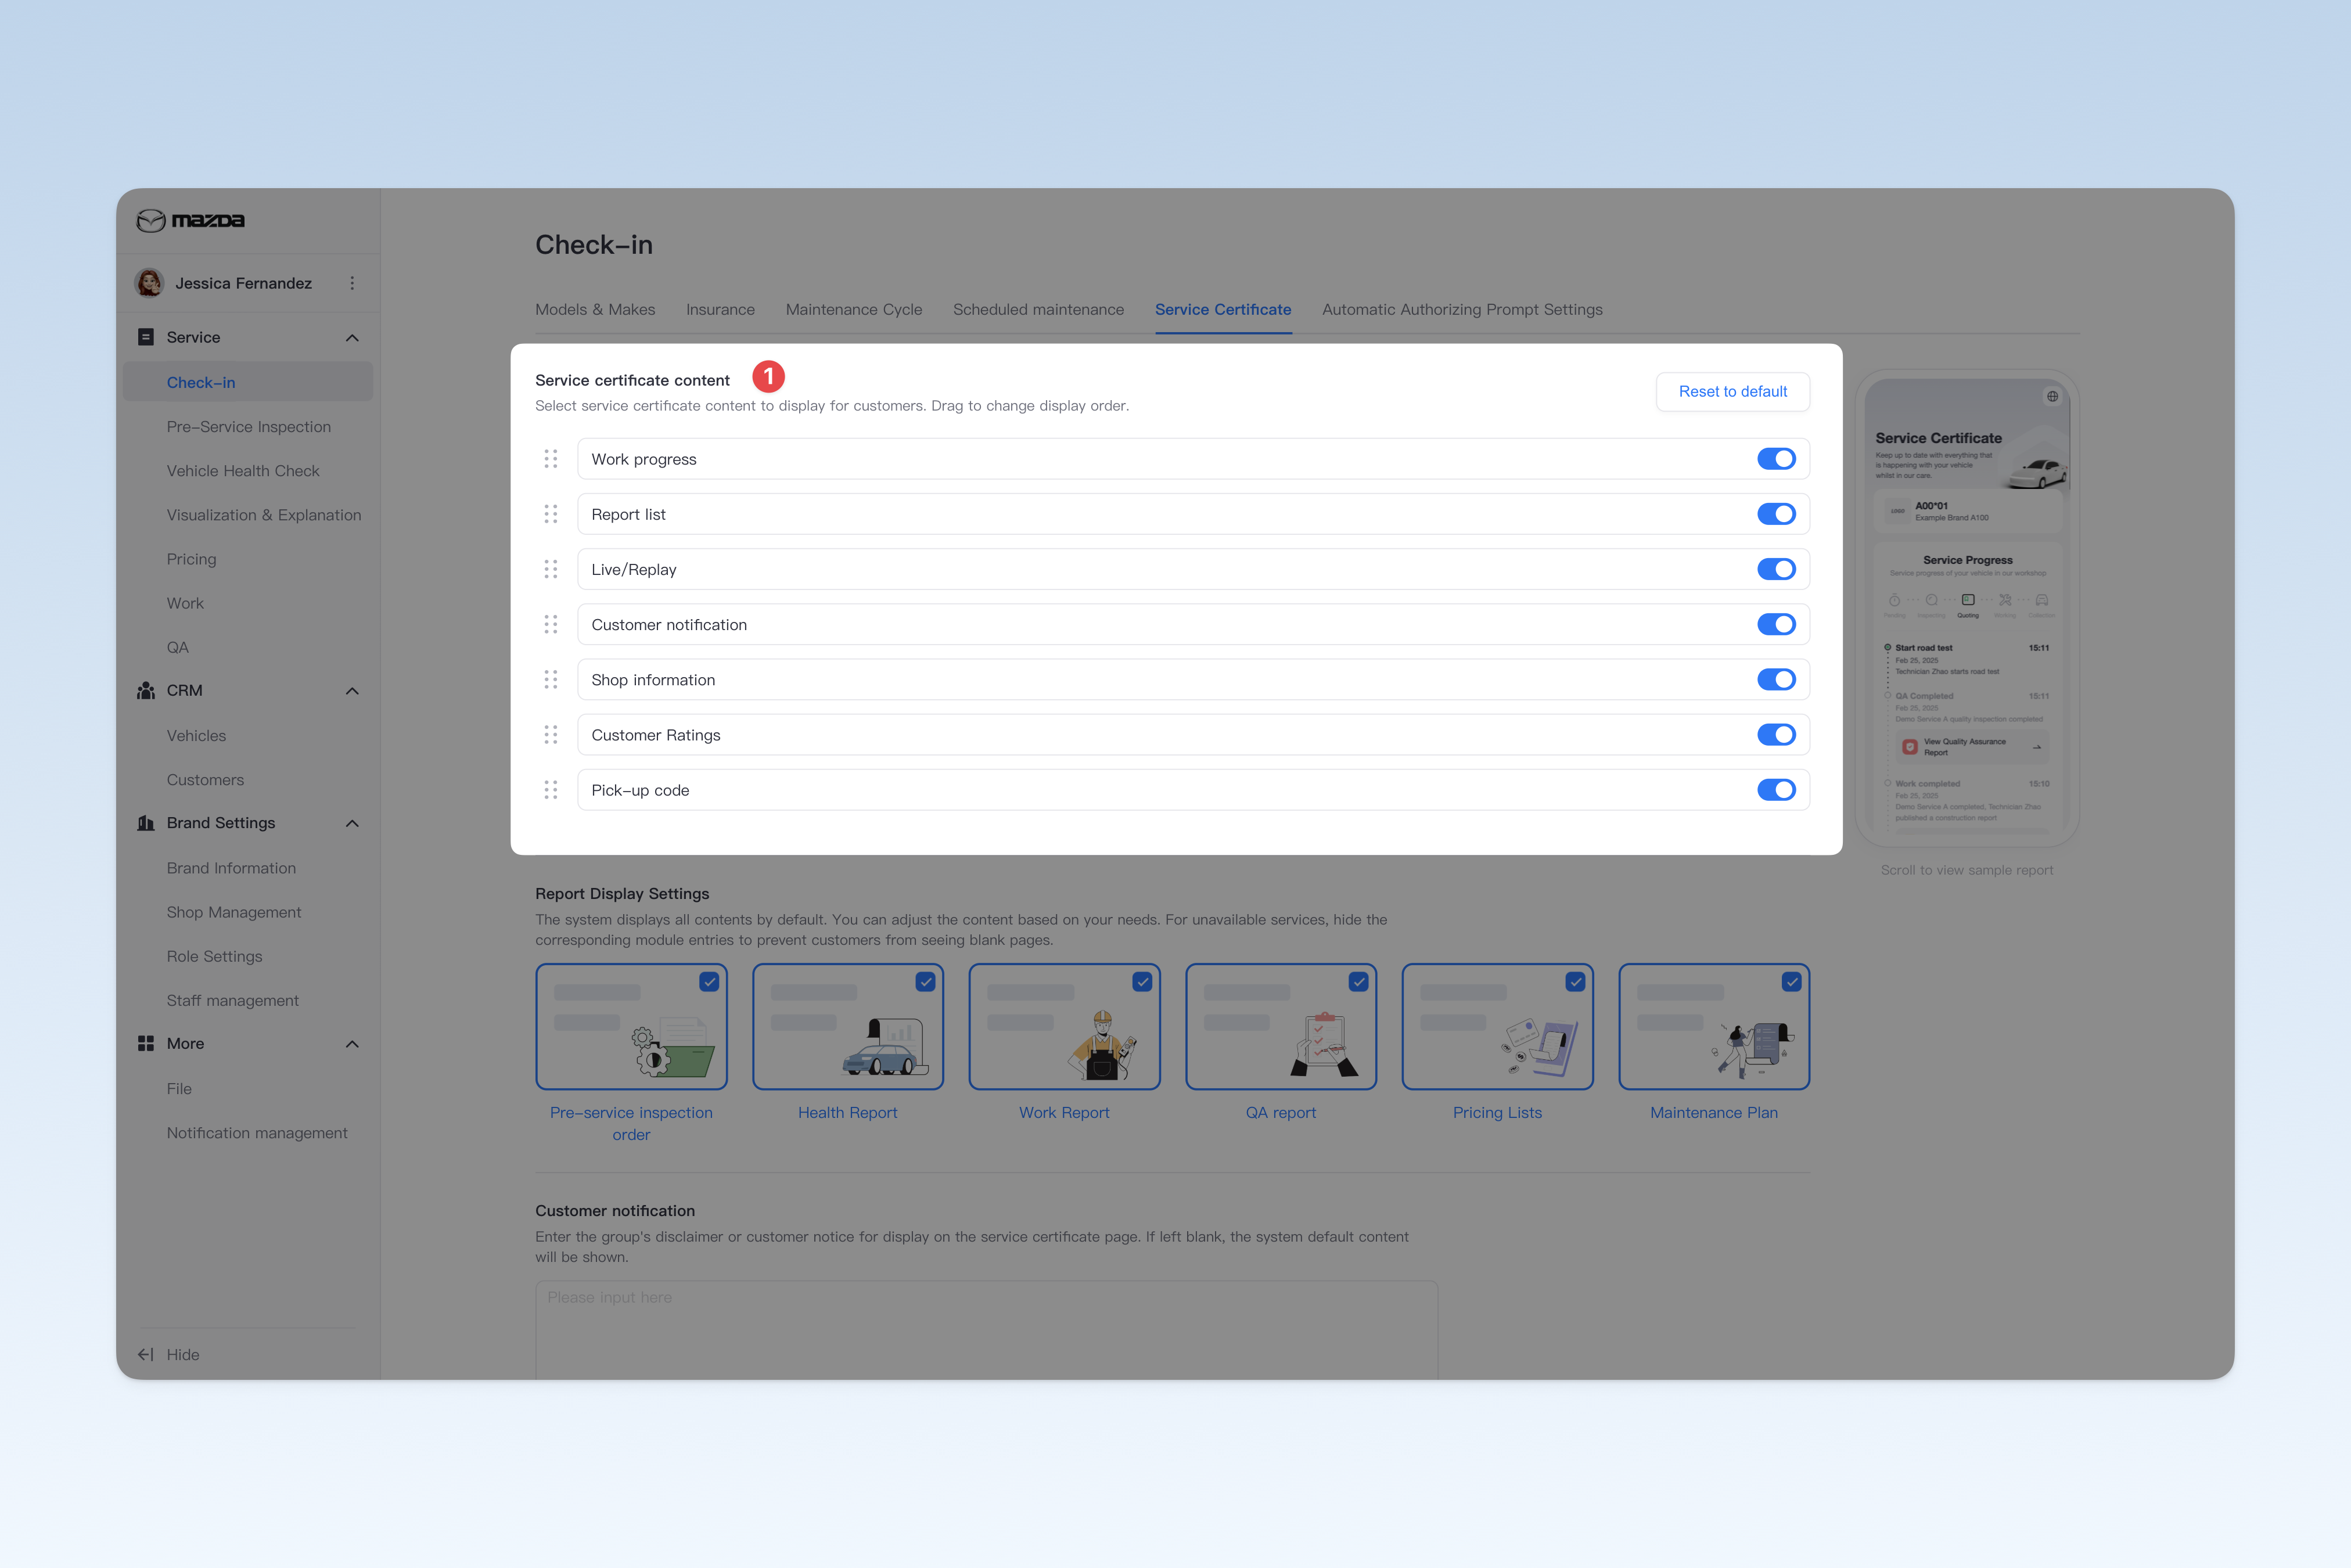Click the Service section icon in the sidebar

[146, 337]
